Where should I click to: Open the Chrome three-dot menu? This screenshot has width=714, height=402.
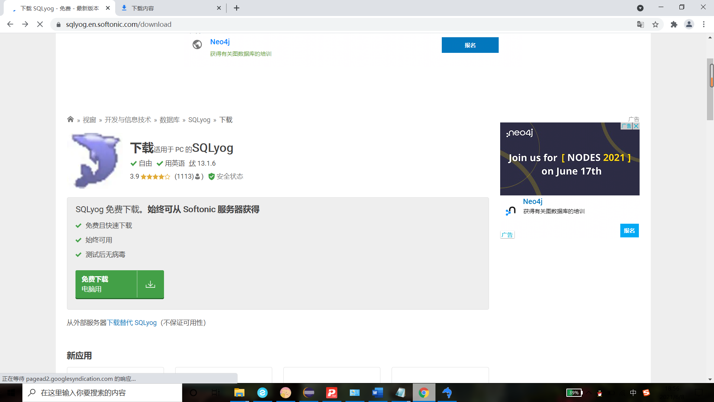point(704,25)
